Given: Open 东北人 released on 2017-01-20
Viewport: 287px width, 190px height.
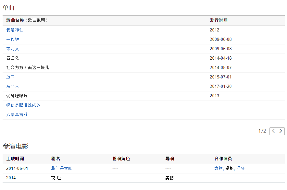Looking at the screenshot, I should pos(13,86).
